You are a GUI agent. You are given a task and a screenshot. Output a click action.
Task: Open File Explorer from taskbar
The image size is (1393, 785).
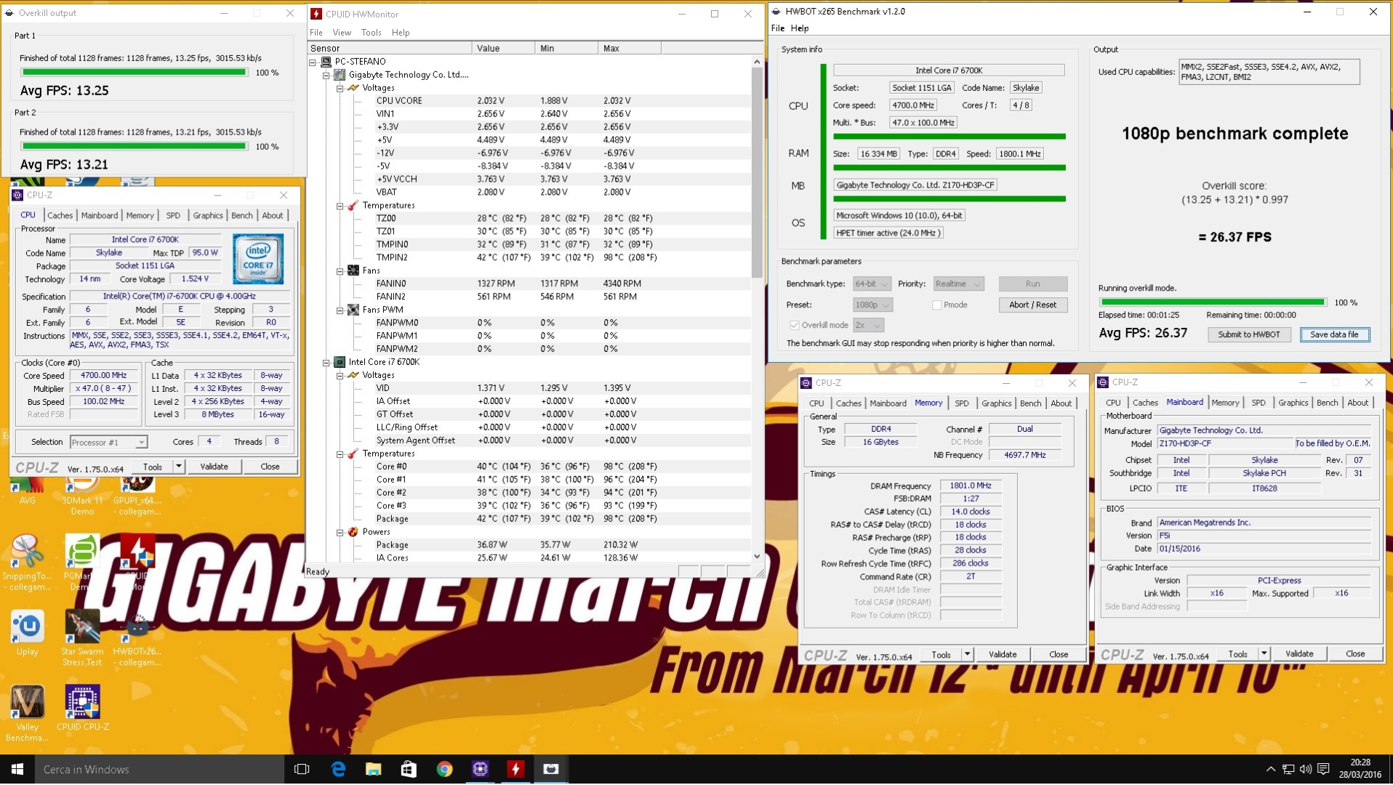[373, 769]
